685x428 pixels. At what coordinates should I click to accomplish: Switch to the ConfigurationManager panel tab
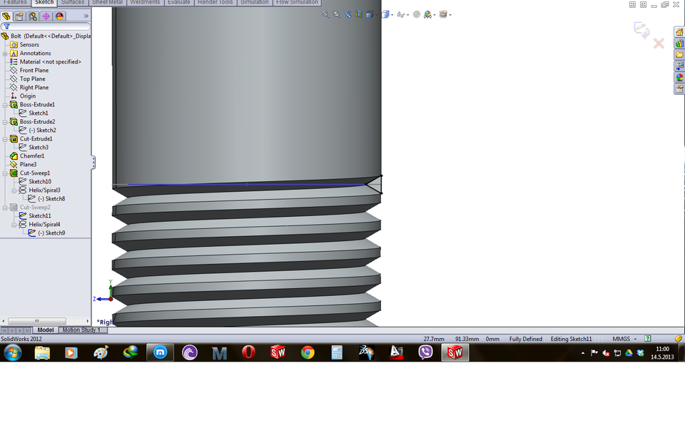coord(34,15)
